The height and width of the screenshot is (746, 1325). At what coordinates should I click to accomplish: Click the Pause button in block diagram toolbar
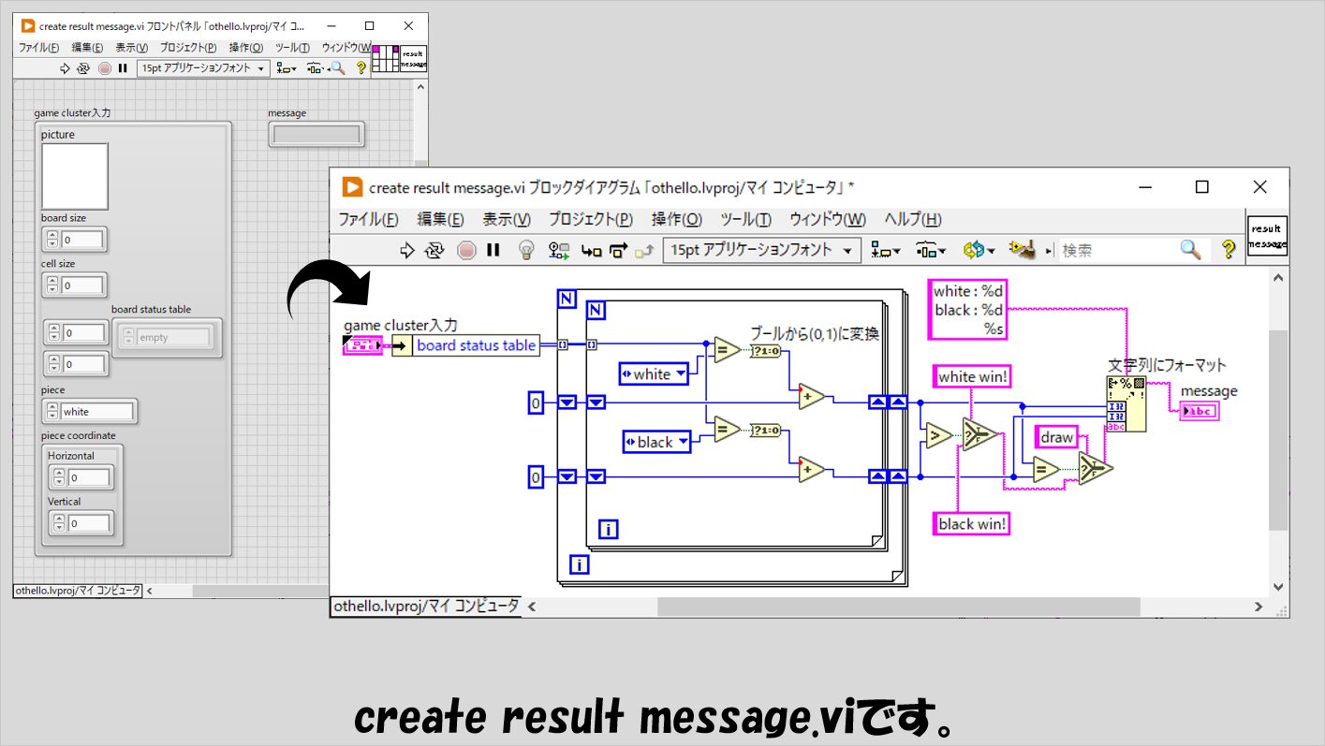(x=493, y=250)
